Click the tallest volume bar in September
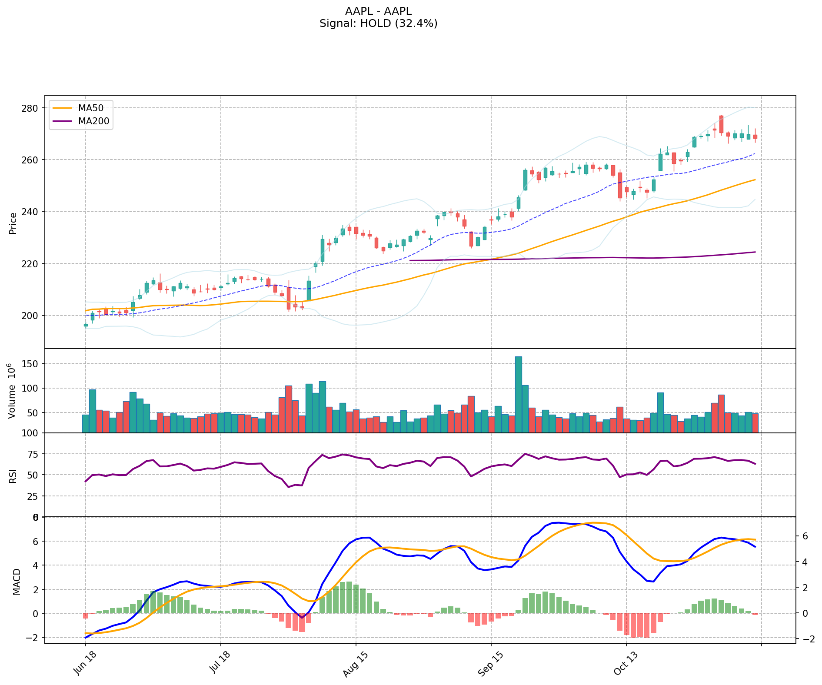 518,394
